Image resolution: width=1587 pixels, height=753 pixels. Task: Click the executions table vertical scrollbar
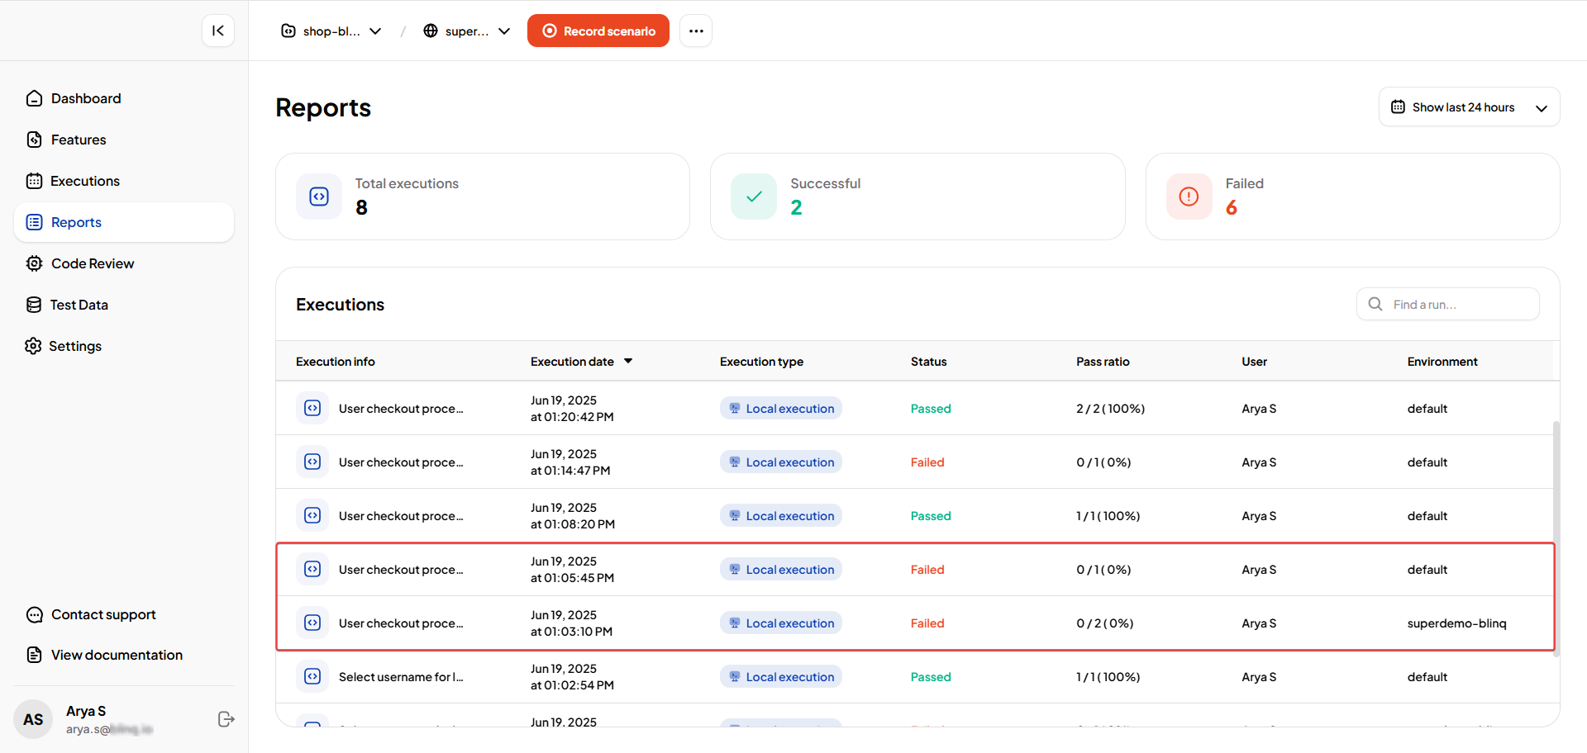[1556, 537]
